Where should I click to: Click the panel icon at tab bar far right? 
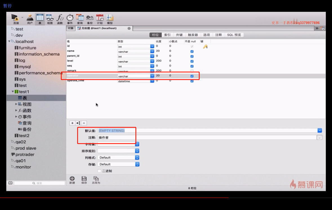[x=322, y=28]
